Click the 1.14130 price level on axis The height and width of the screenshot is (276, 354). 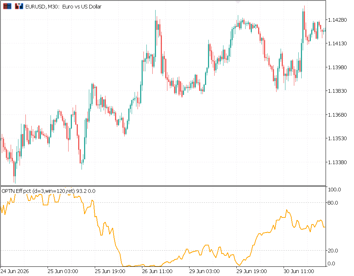click(337, 43)
